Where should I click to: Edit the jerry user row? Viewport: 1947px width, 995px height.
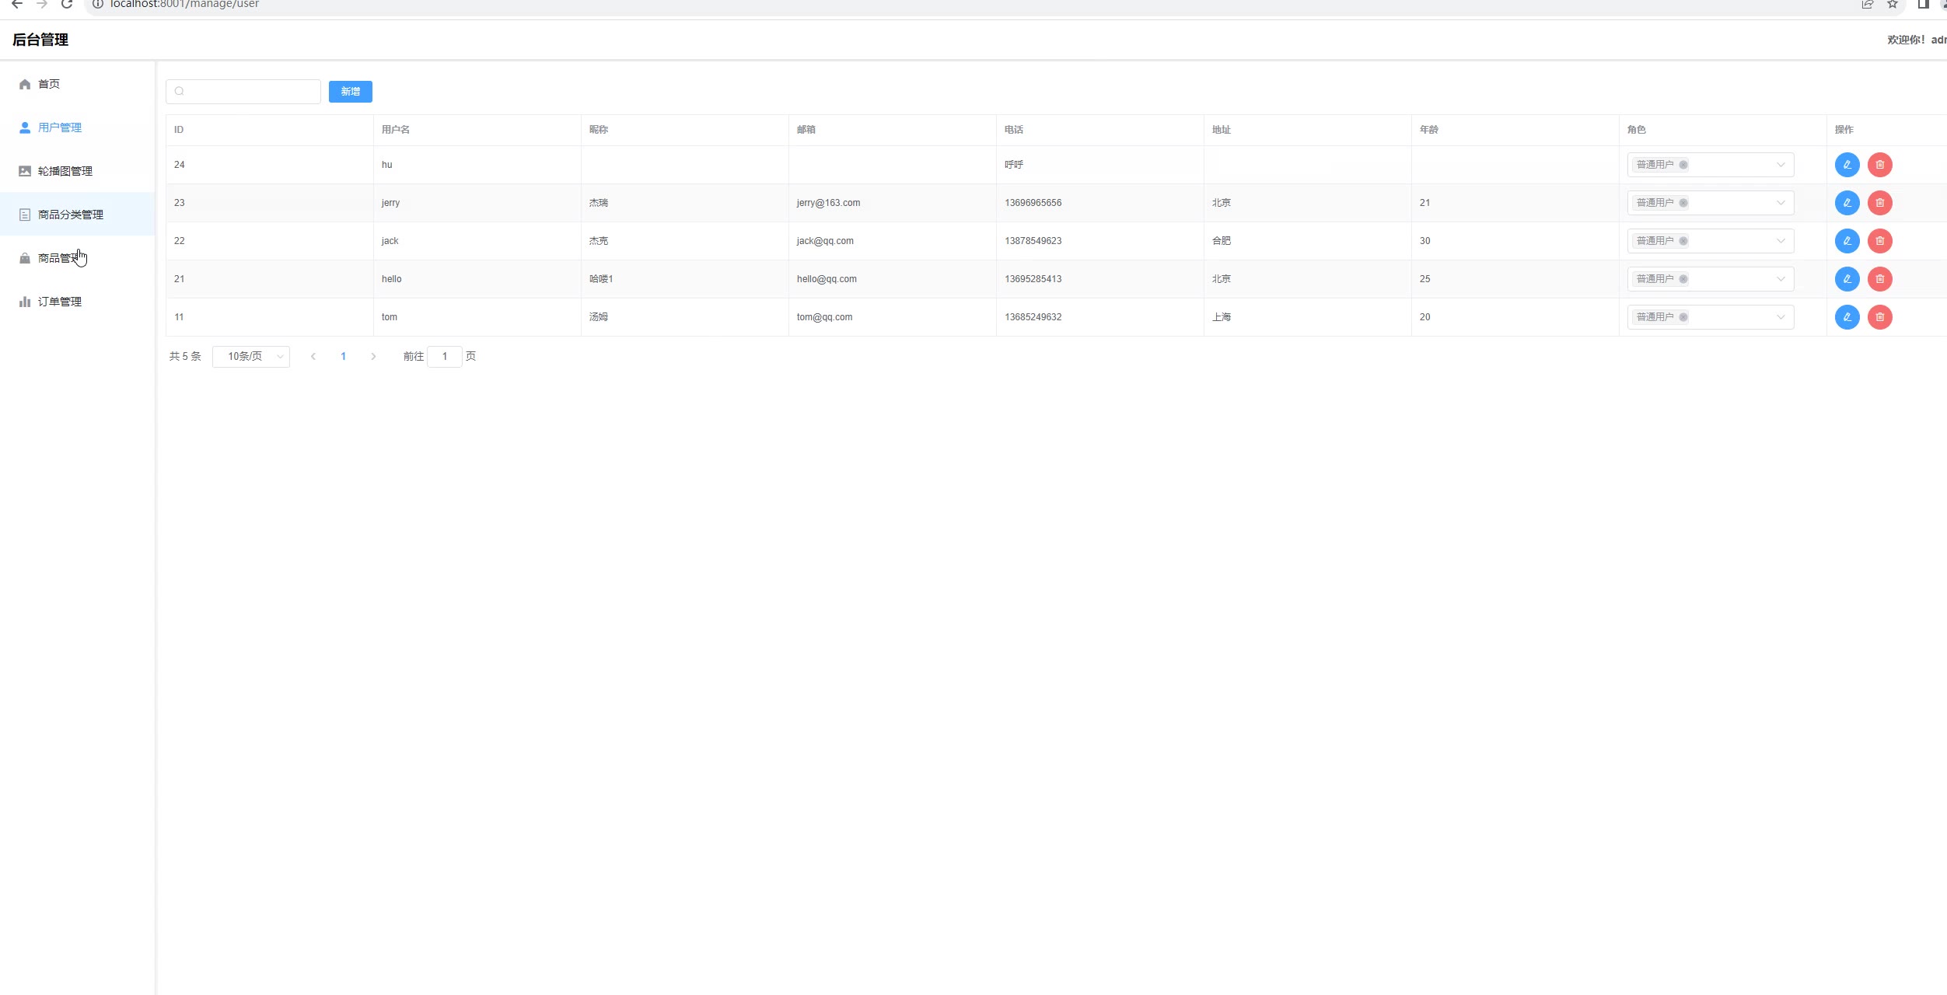pyautogui.click(x=1847, y=203)
